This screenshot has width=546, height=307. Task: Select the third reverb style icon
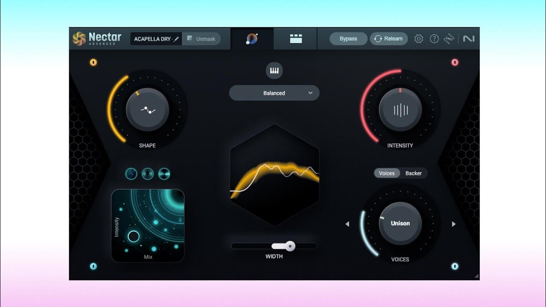(164, 174)
